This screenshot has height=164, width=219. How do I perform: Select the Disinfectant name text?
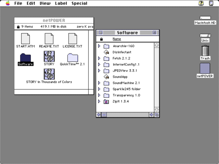122,52
